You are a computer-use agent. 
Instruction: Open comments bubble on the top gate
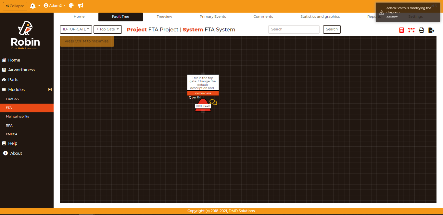pyautogui.click(x=213, y=102)
